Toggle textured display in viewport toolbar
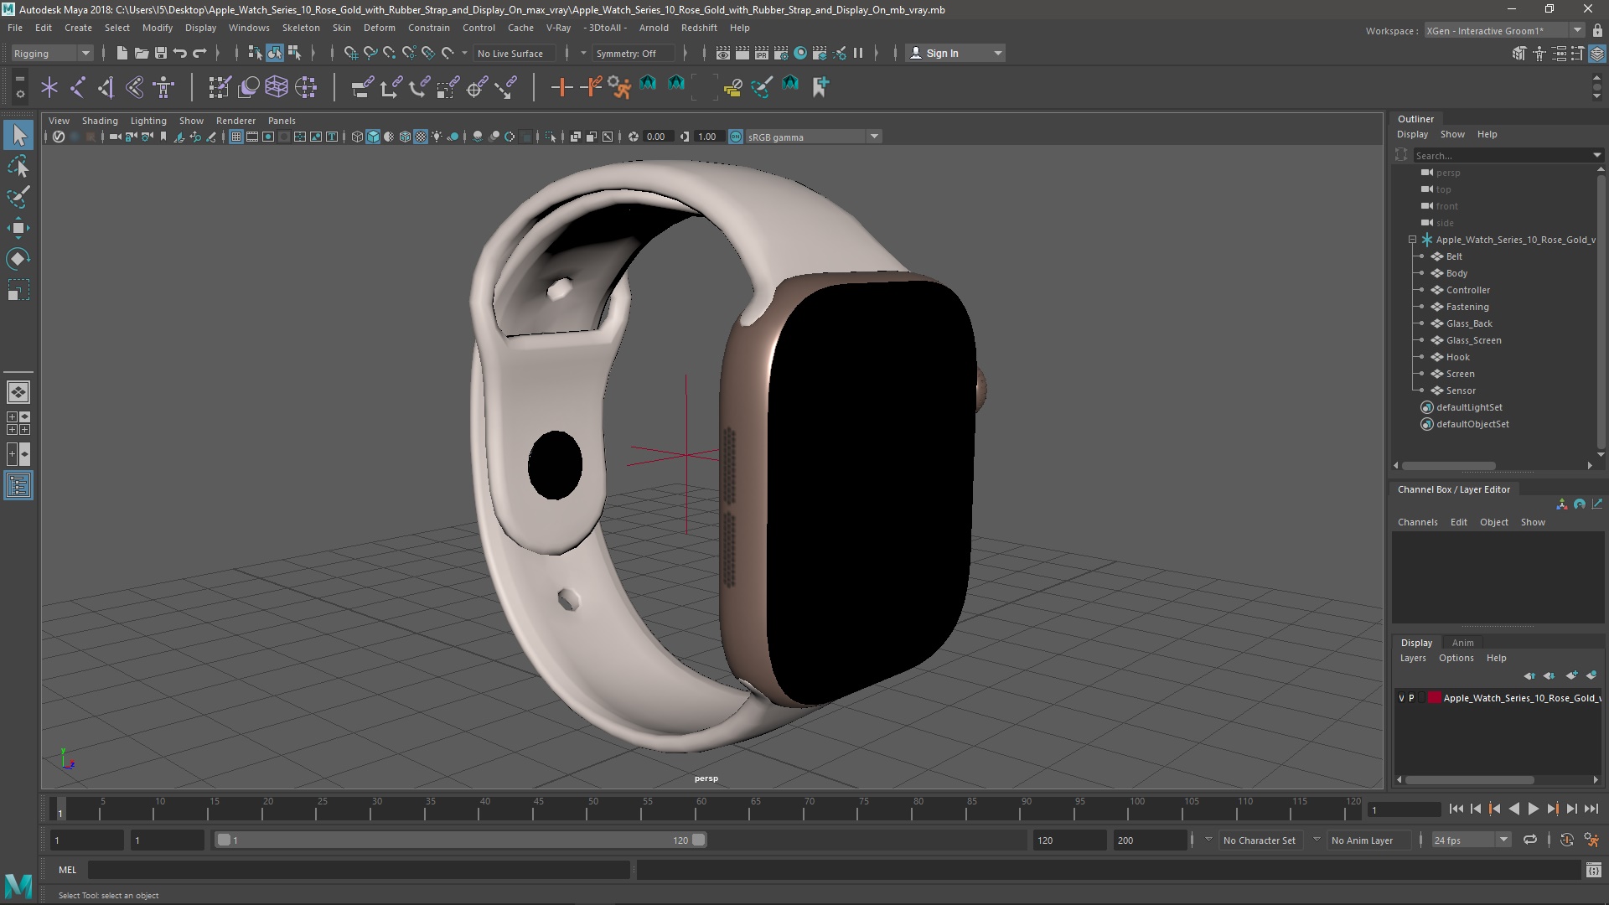This screenshot has width=1609, height=905. click(x=421, y=137)
